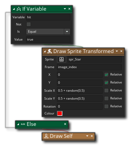The width and height of the screenshot is (130, 146).
Task: Toggle the Not checkbox
Action: tap(29, 24)
